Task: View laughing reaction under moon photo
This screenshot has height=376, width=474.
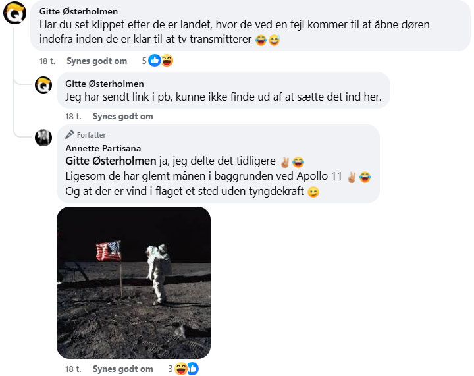Action: (x=181, y=369)
